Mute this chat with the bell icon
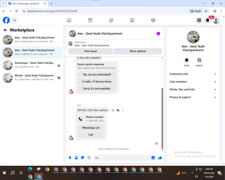 [x=187, y=60]
